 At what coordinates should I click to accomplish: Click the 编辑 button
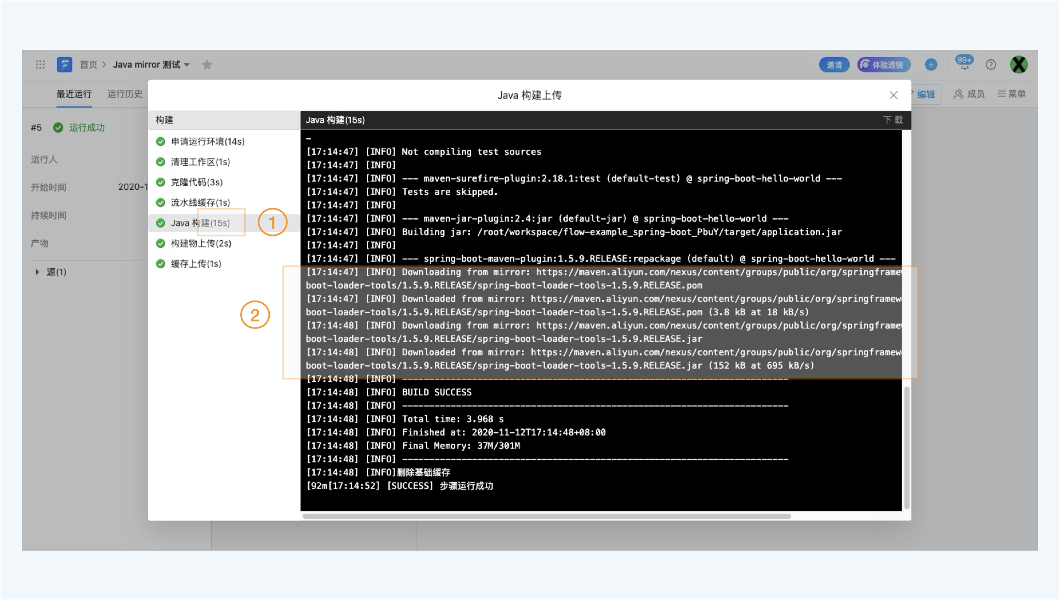pos(925,94)
